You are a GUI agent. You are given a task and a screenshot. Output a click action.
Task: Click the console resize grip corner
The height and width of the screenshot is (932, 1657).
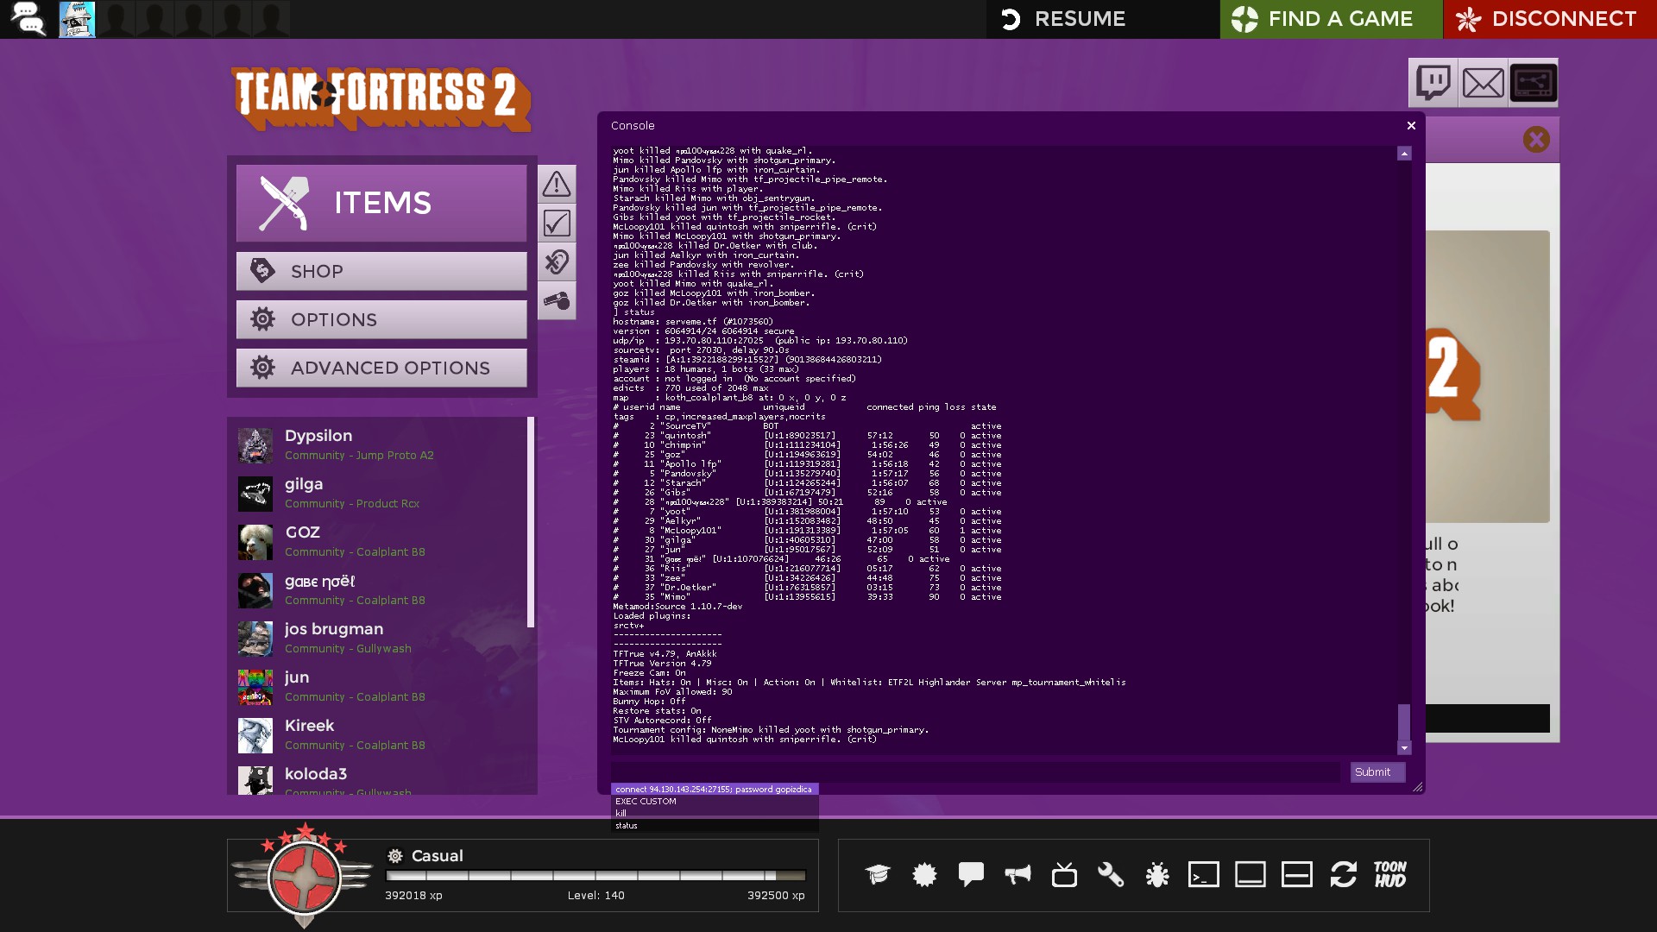[1417, 787]
